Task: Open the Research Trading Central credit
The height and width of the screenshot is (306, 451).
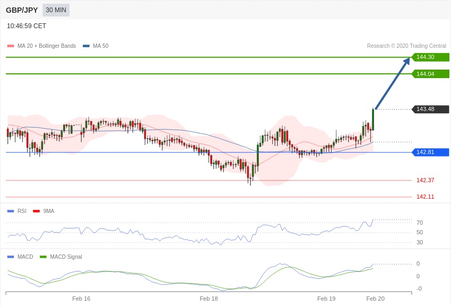Action: coord(406,46)
